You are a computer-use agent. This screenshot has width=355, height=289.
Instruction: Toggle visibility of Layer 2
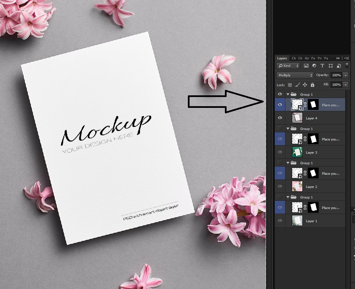point(280,186)
